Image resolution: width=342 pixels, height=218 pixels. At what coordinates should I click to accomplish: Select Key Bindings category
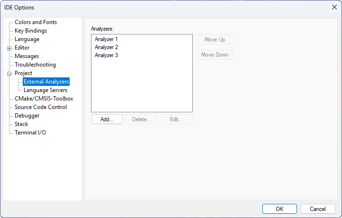[x=31, y=31]
